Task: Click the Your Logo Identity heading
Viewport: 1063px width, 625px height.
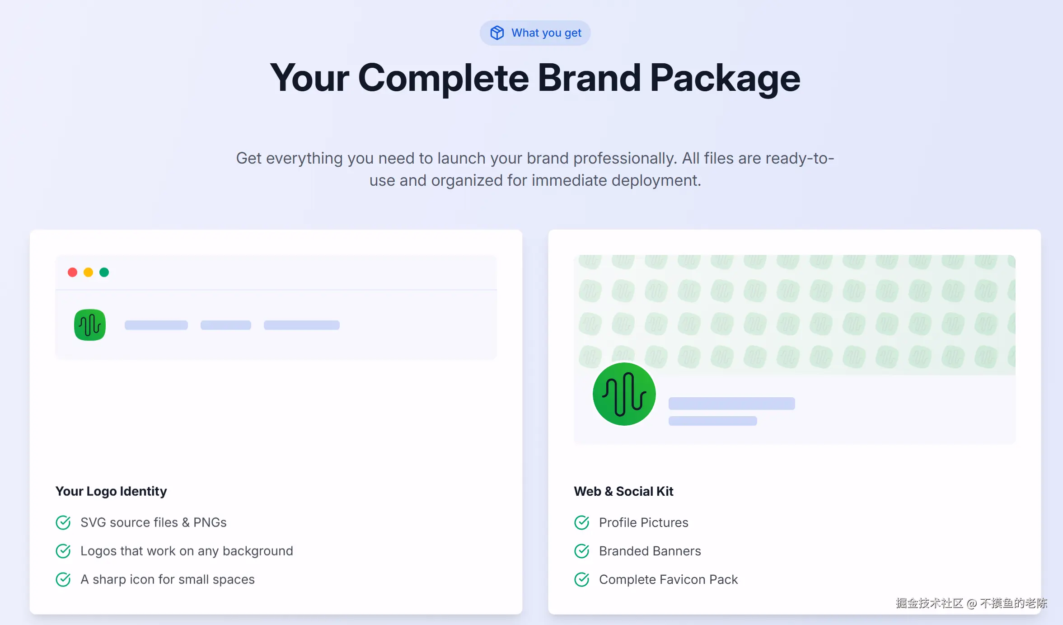Action: [x=111, y=491]
